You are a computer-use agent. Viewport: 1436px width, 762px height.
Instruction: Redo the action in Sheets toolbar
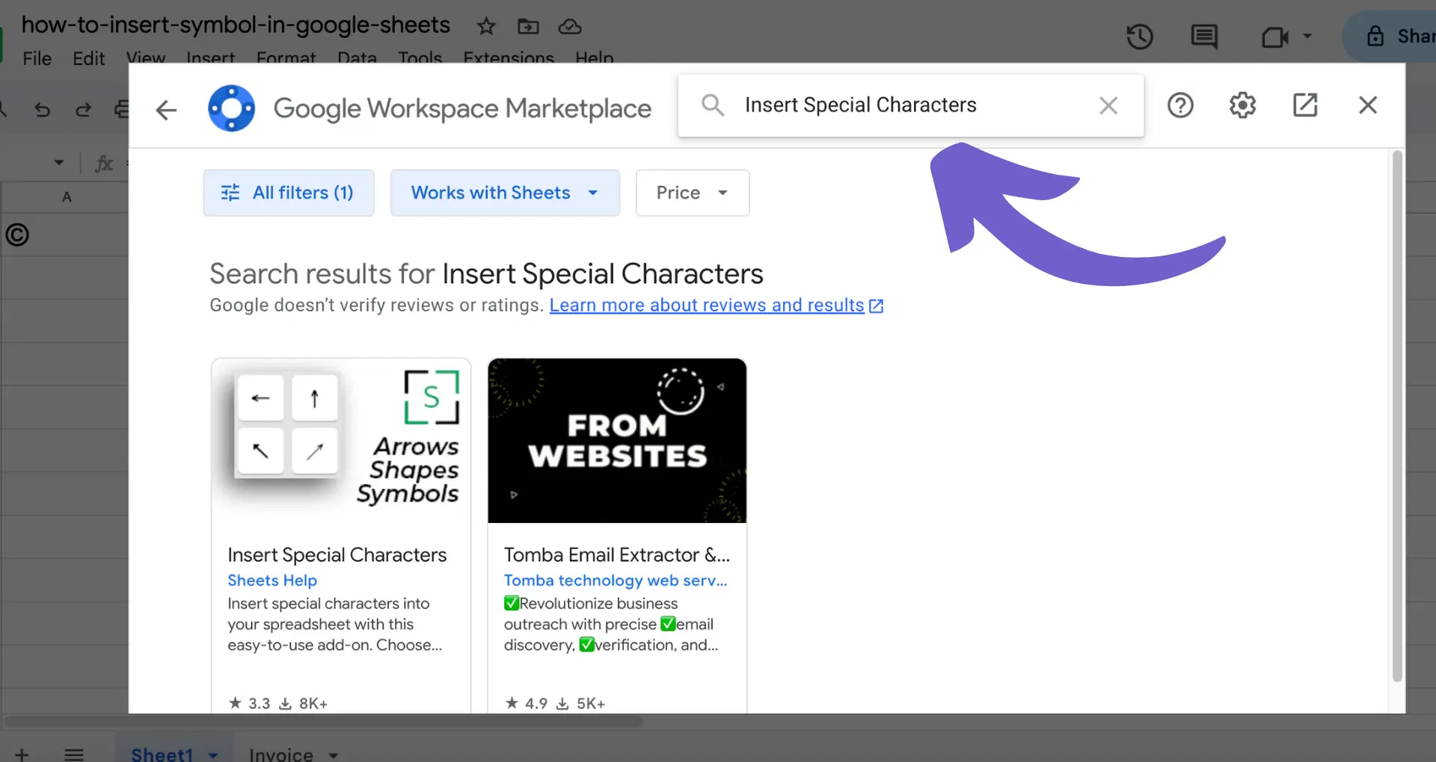82,110
